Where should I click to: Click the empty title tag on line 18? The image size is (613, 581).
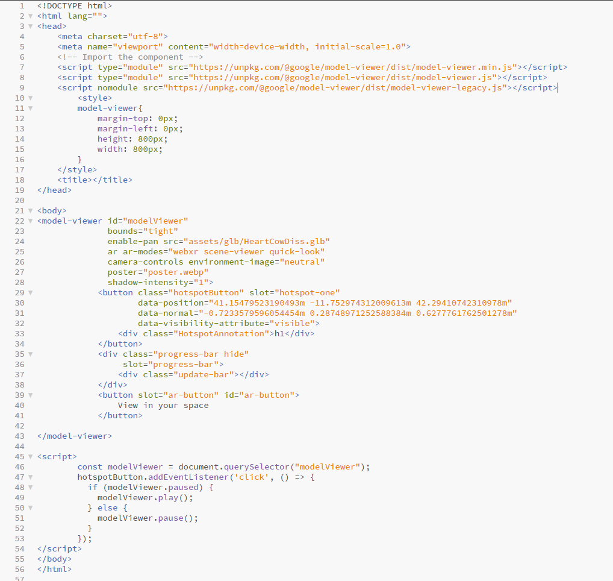95,180
